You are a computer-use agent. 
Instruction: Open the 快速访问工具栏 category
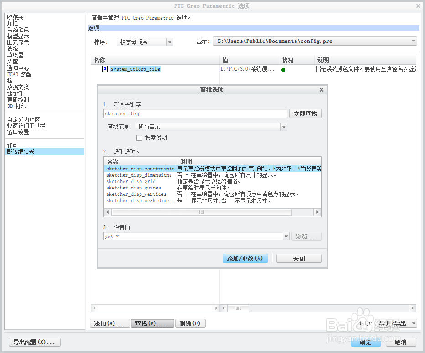point(26,126)
